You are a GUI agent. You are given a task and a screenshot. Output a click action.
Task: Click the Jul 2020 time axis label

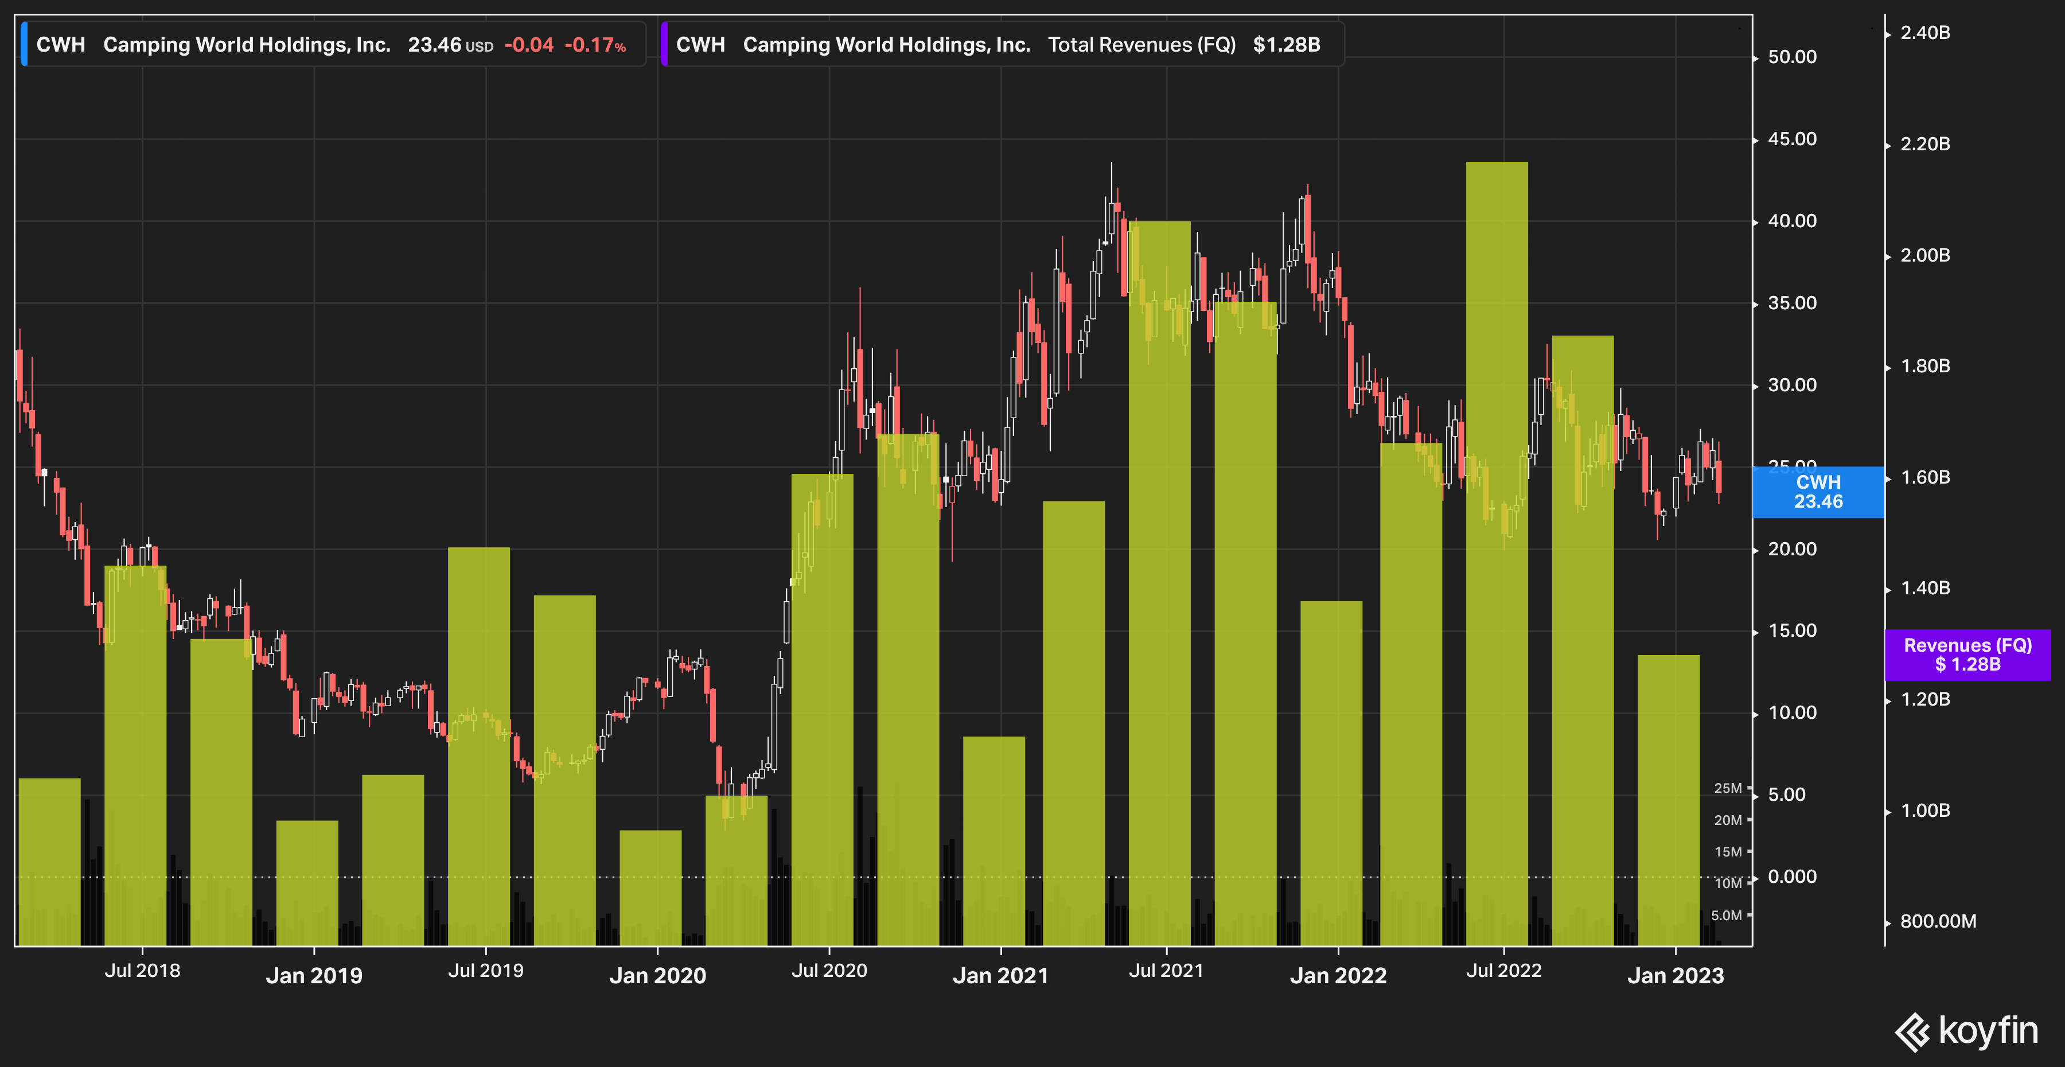829,971
